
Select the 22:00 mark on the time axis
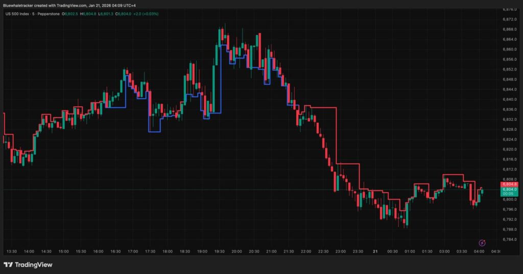[306, 252]
